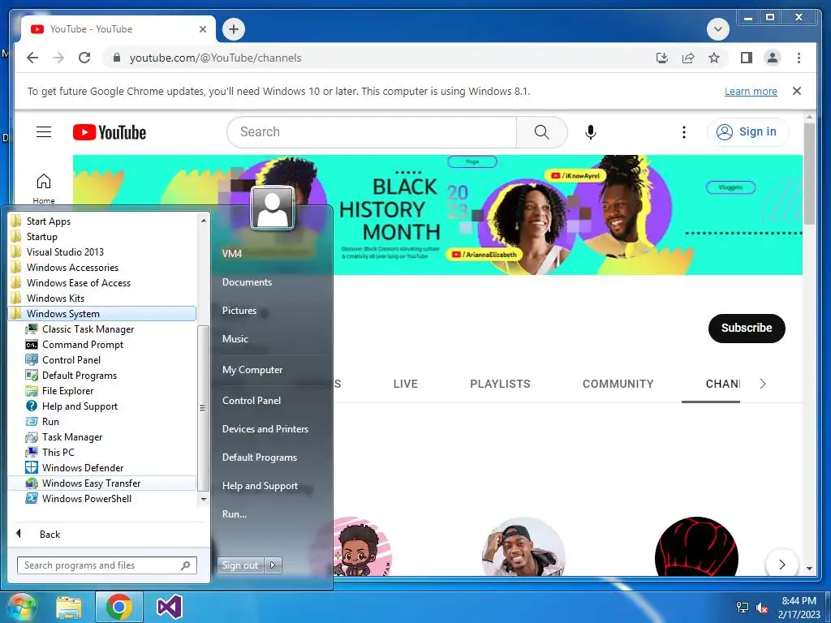Viewport: 831px width, 623px height.
Task: Launch File Explorer from start menu
Action: click(x=67, y=390)
